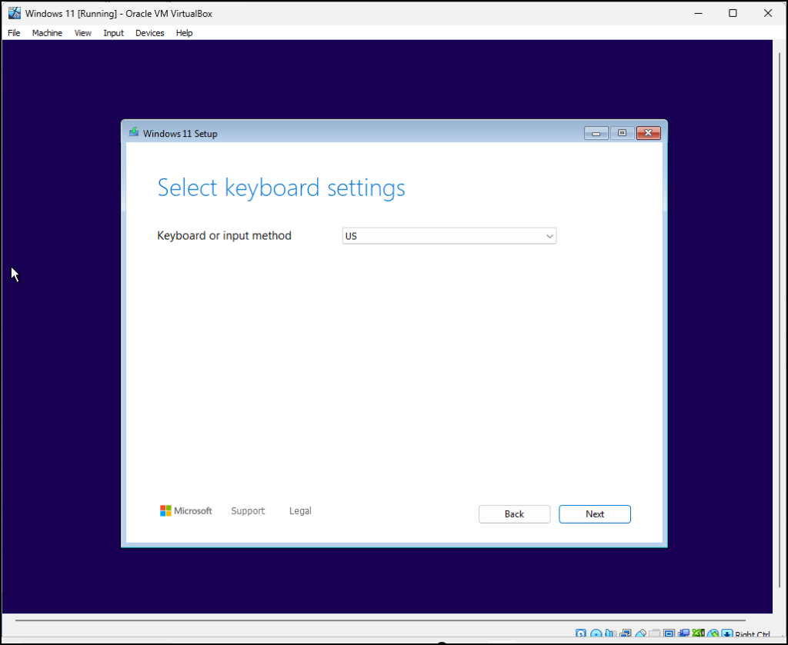
Task: Click the Windows 11 Setup title icon
Action: [x=134, y=132]
